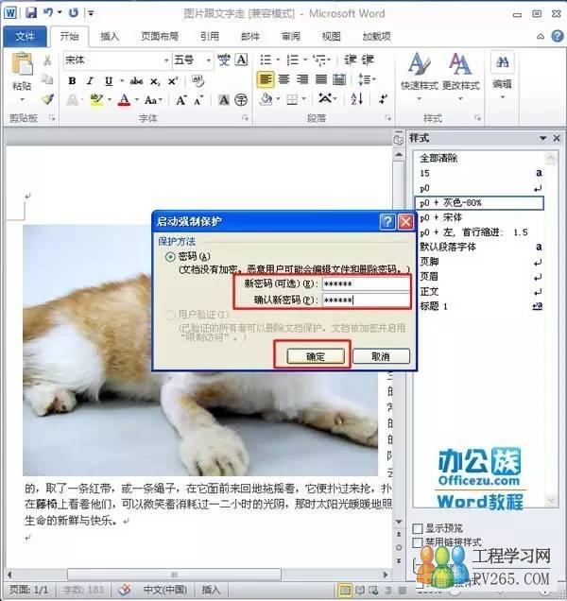Select the 正文 style

point(481,292)
